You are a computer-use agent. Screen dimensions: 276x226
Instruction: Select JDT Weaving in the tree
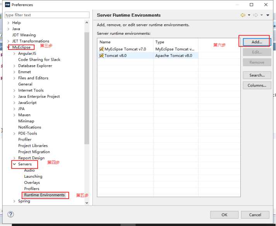24,35
